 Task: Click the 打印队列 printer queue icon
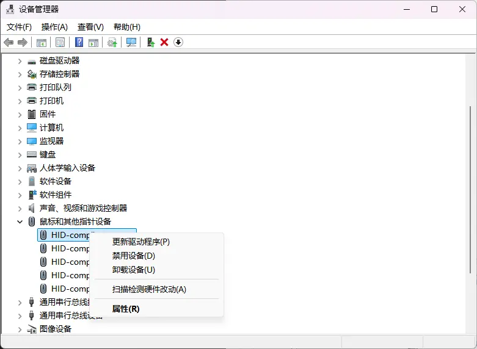pyautogui.click(x=32, y=87)
